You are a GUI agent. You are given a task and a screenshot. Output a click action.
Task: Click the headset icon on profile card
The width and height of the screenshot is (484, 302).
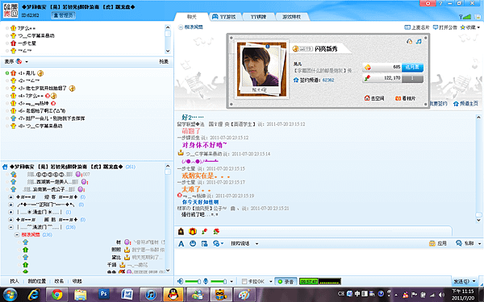(409, 41)
